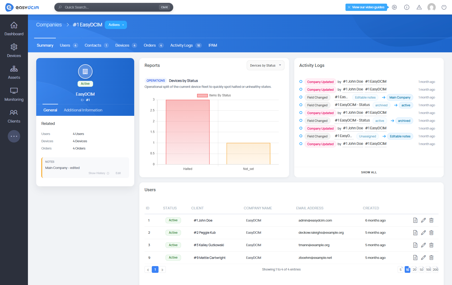The image size is (452, 285).
Task: Click admin@easydcim.com email cell
Action: click(315, 220)
